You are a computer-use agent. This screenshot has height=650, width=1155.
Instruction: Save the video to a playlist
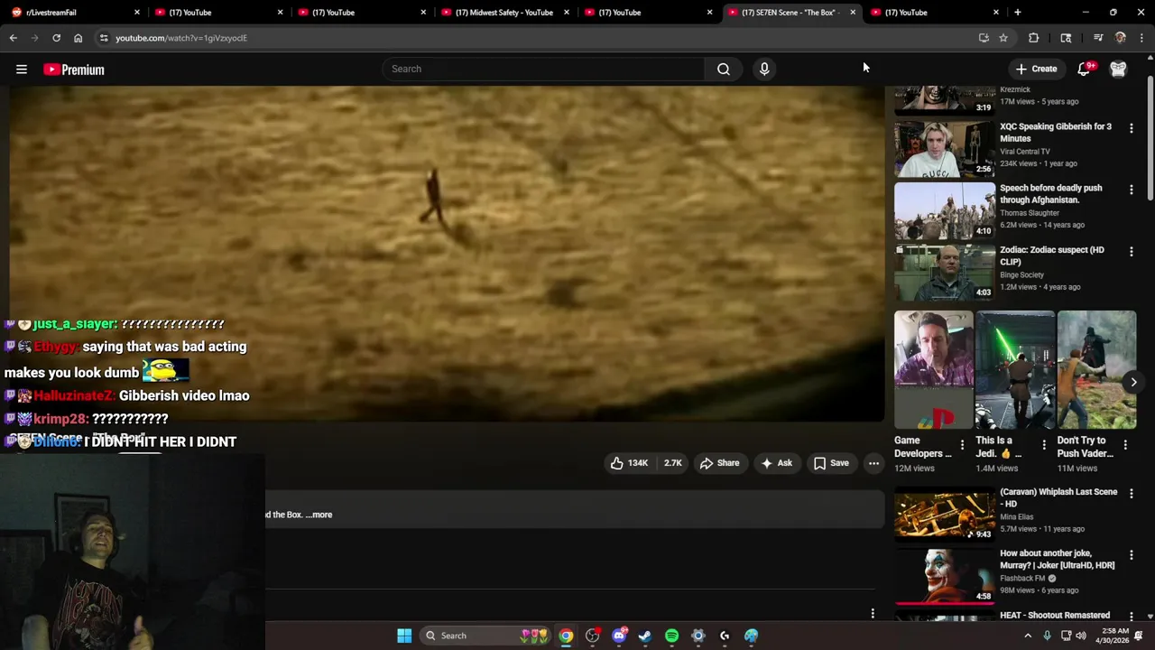tap(831, 463)
